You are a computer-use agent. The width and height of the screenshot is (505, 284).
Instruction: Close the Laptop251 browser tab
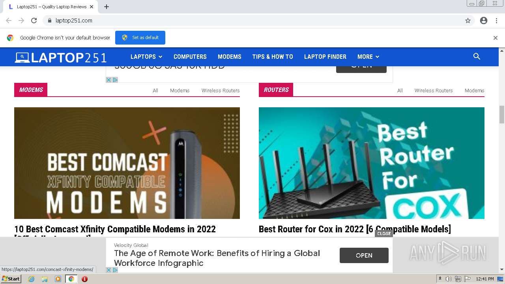click(x=92, y=7)
